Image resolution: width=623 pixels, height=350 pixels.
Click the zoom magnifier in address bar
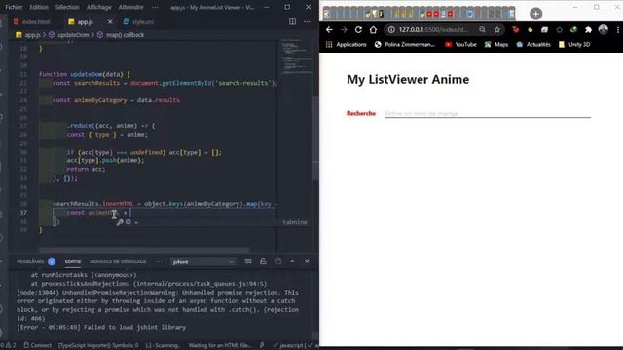pos(483,30)
